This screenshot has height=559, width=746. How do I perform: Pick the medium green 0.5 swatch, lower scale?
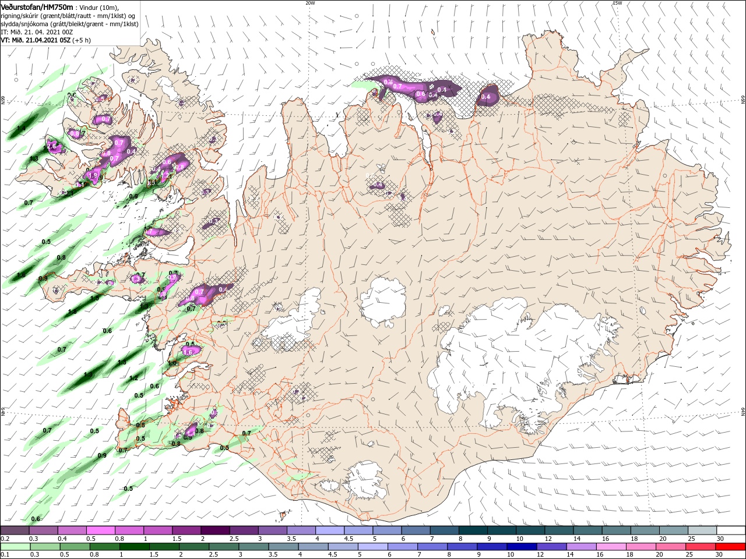[75, 547]
